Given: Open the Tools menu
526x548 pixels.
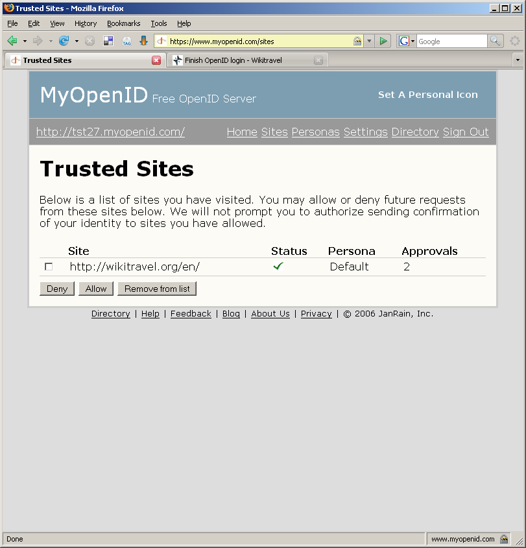Looking at the screenshot, I should [159, 23].
